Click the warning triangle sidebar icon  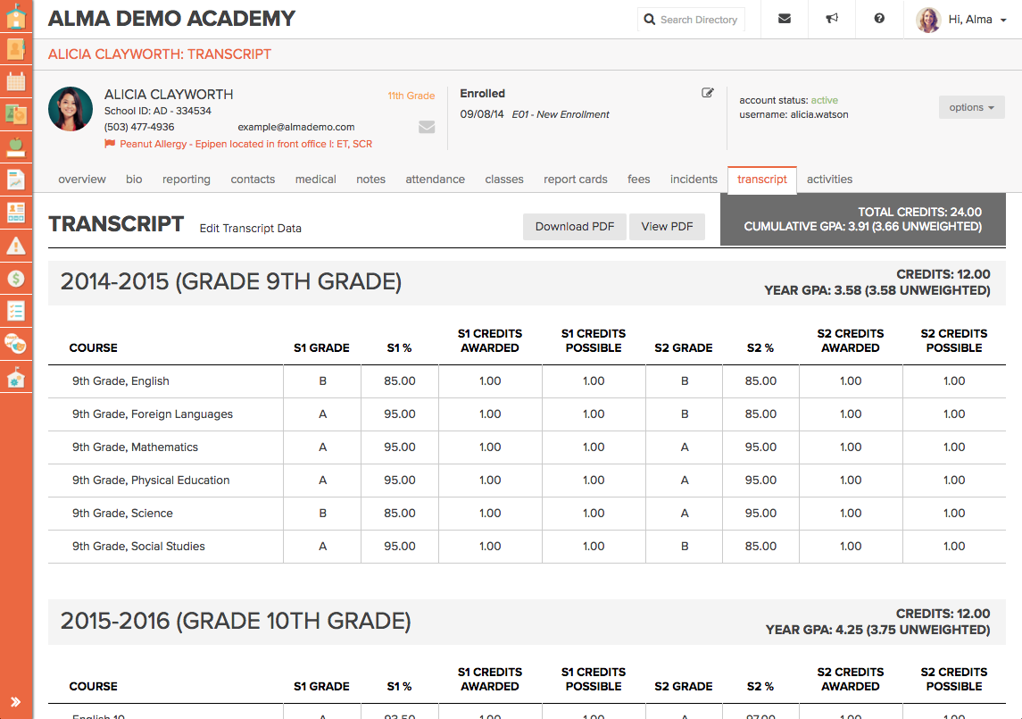pyautogui.click(x=16, y=245)
